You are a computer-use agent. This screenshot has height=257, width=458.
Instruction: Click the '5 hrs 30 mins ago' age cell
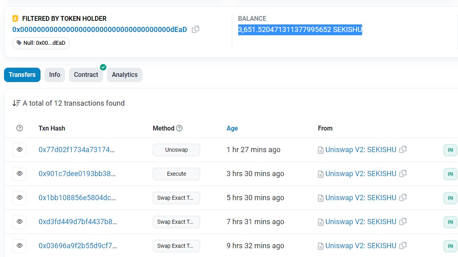point(255,198)
